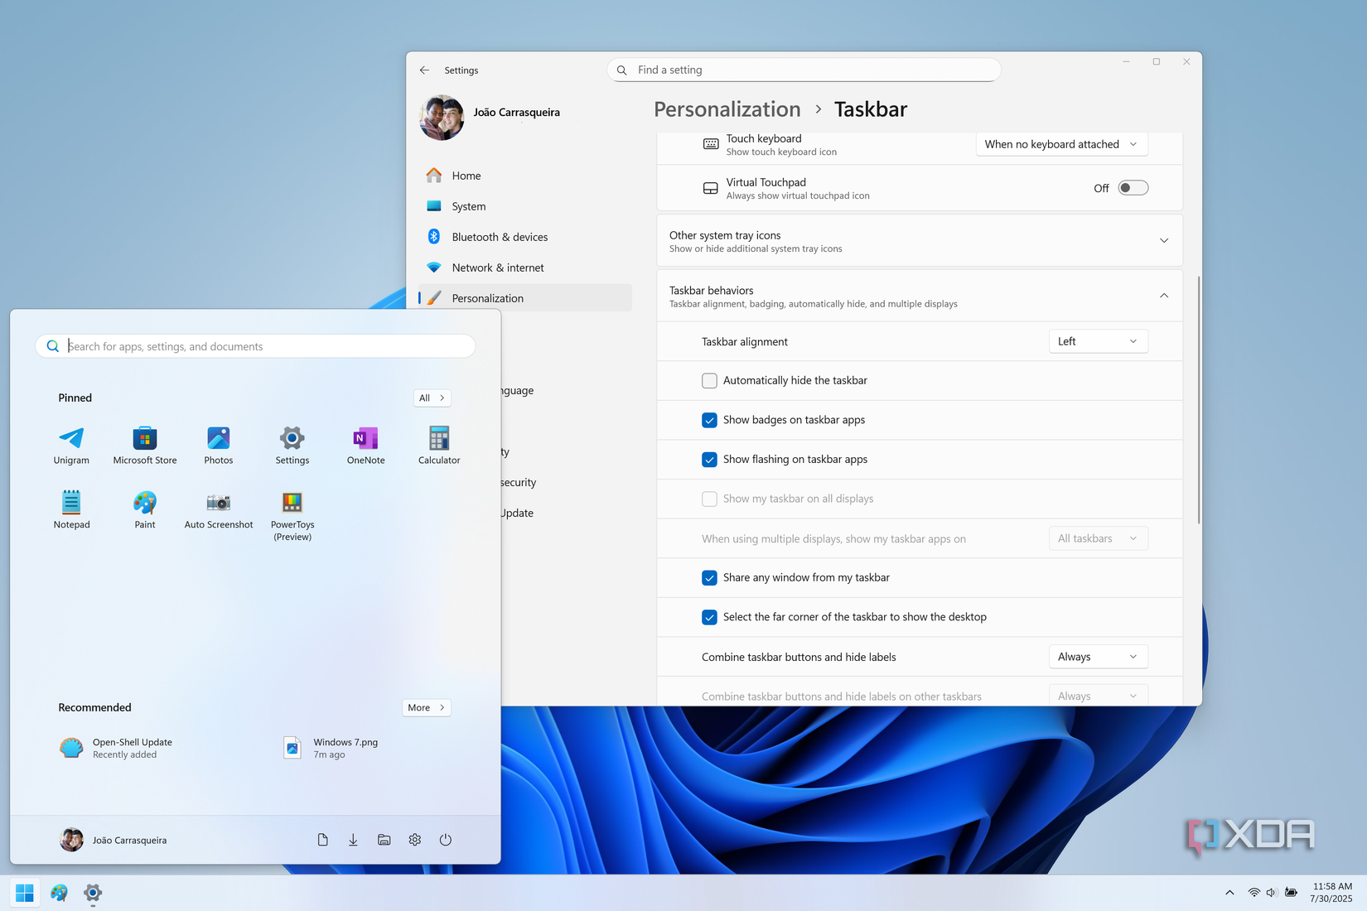
Task: Go to Bluetooth & devices settings
Action: pyautogui.click(x=500, y=236)
